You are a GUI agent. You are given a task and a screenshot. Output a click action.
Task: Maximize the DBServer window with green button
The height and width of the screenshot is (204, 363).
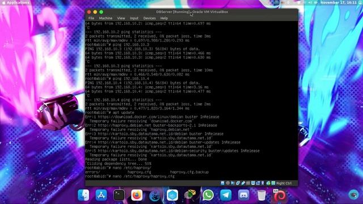(x=101, y=12)
